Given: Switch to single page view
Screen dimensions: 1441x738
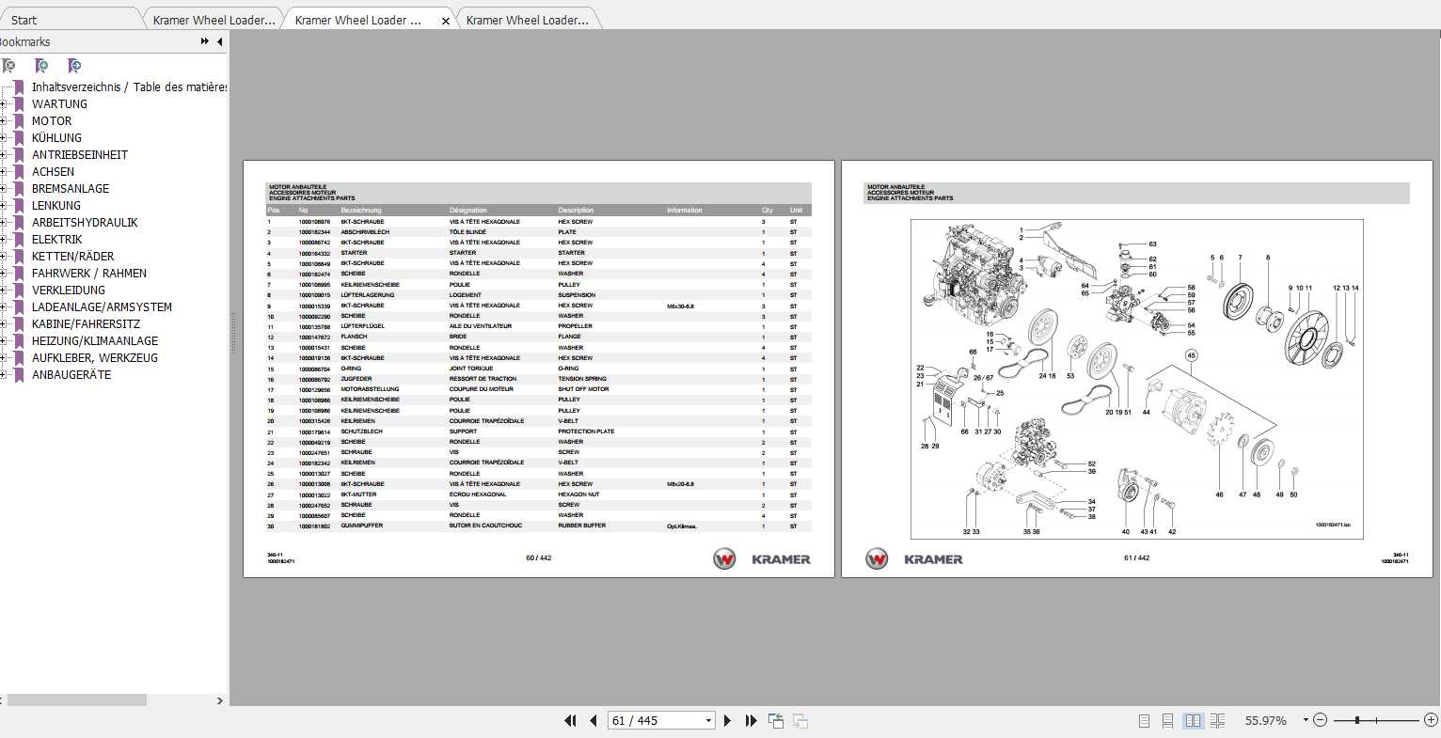Looking at the screenshot, I should [1144, 720].
